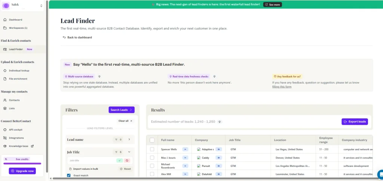The image size is (383, 181).
Task: Toggle the Exact match checkbox
Action: click(69, 175)
